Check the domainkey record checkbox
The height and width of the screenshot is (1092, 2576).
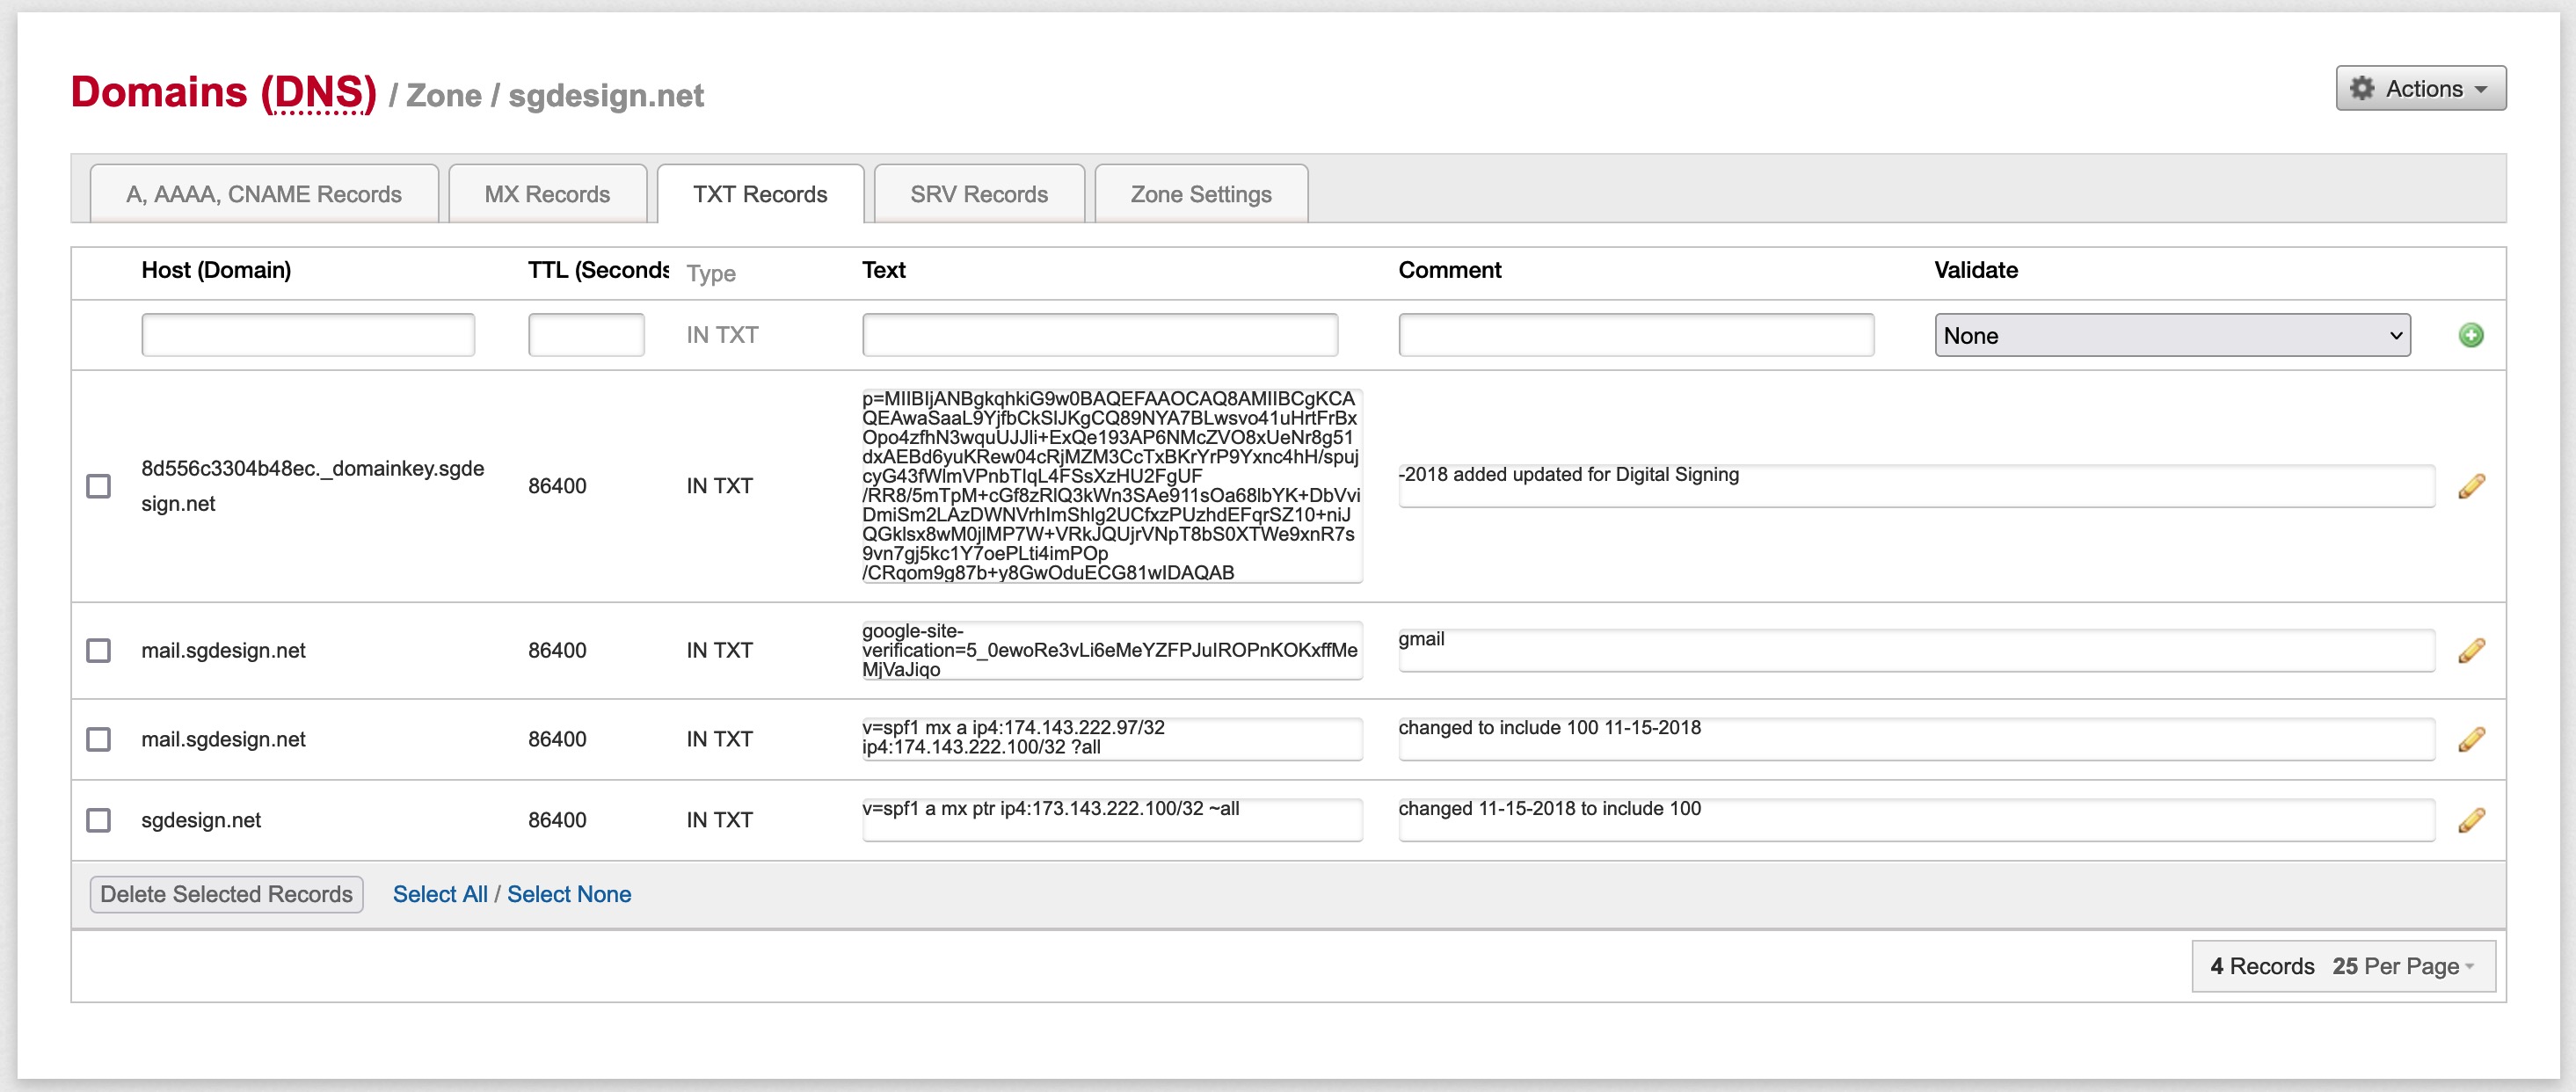point(98,486)
